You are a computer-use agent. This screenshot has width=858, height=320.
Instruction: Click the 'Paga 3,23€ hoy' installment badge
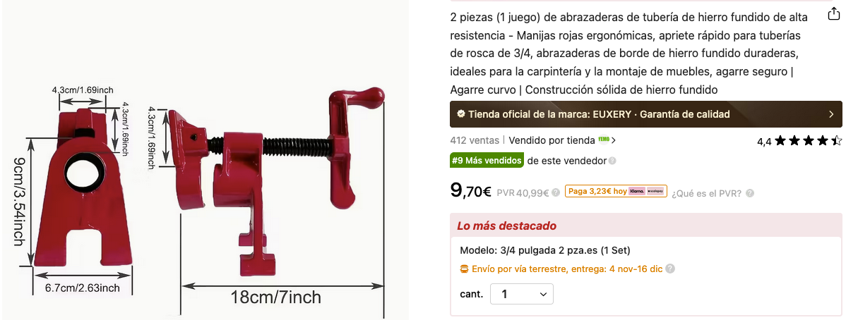(x=616, y=191)
